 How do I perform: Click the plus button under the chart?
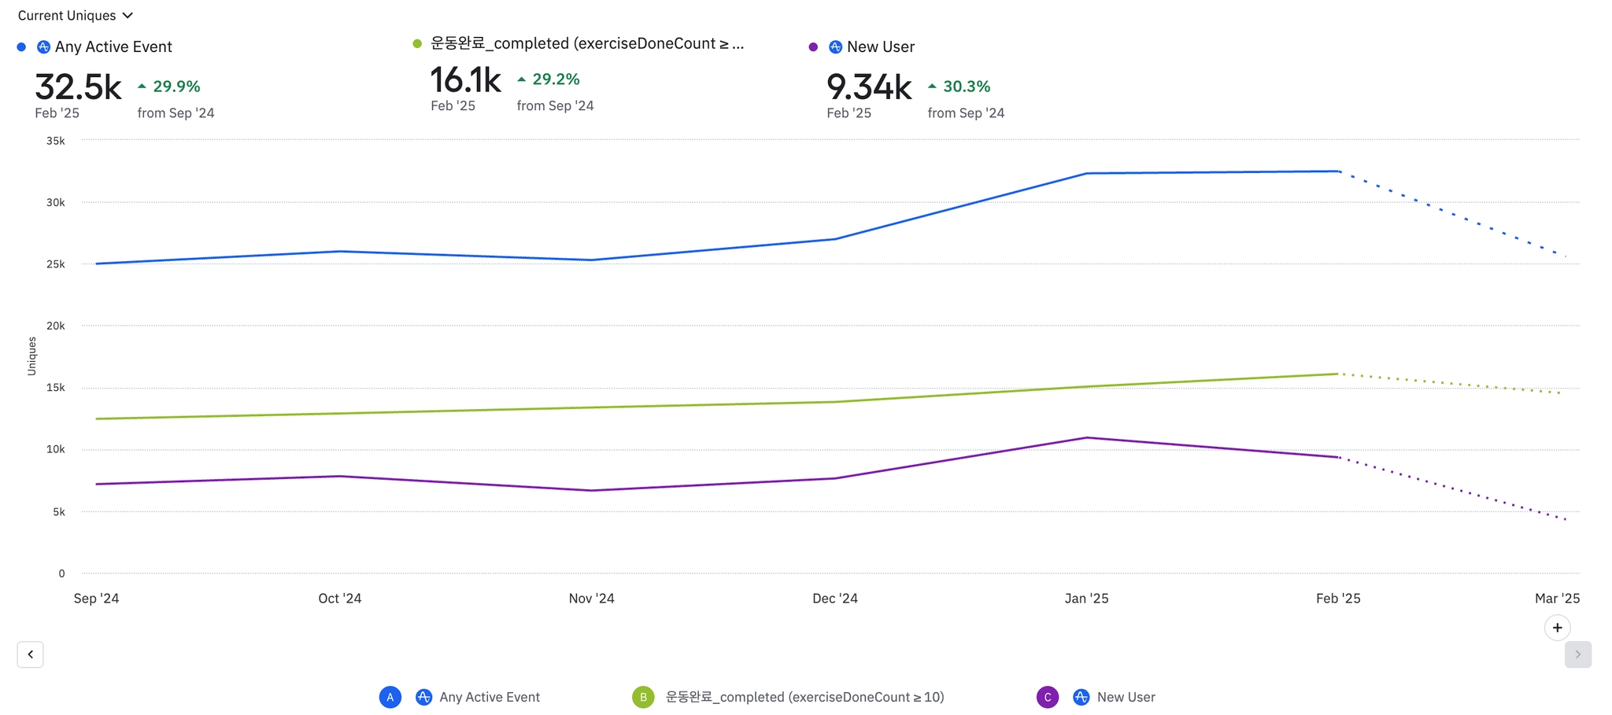tap(1557, 628)
